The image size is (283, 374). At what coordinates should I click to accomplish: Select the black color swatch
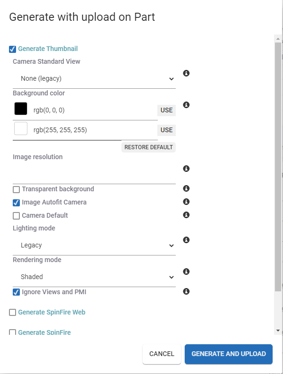pos(21,109)
